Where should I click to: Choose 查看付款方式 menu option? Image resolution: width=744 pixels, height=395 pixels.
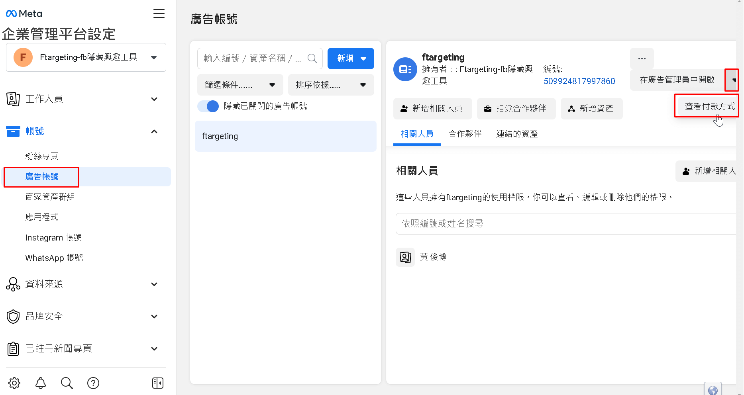pos(707,106)
